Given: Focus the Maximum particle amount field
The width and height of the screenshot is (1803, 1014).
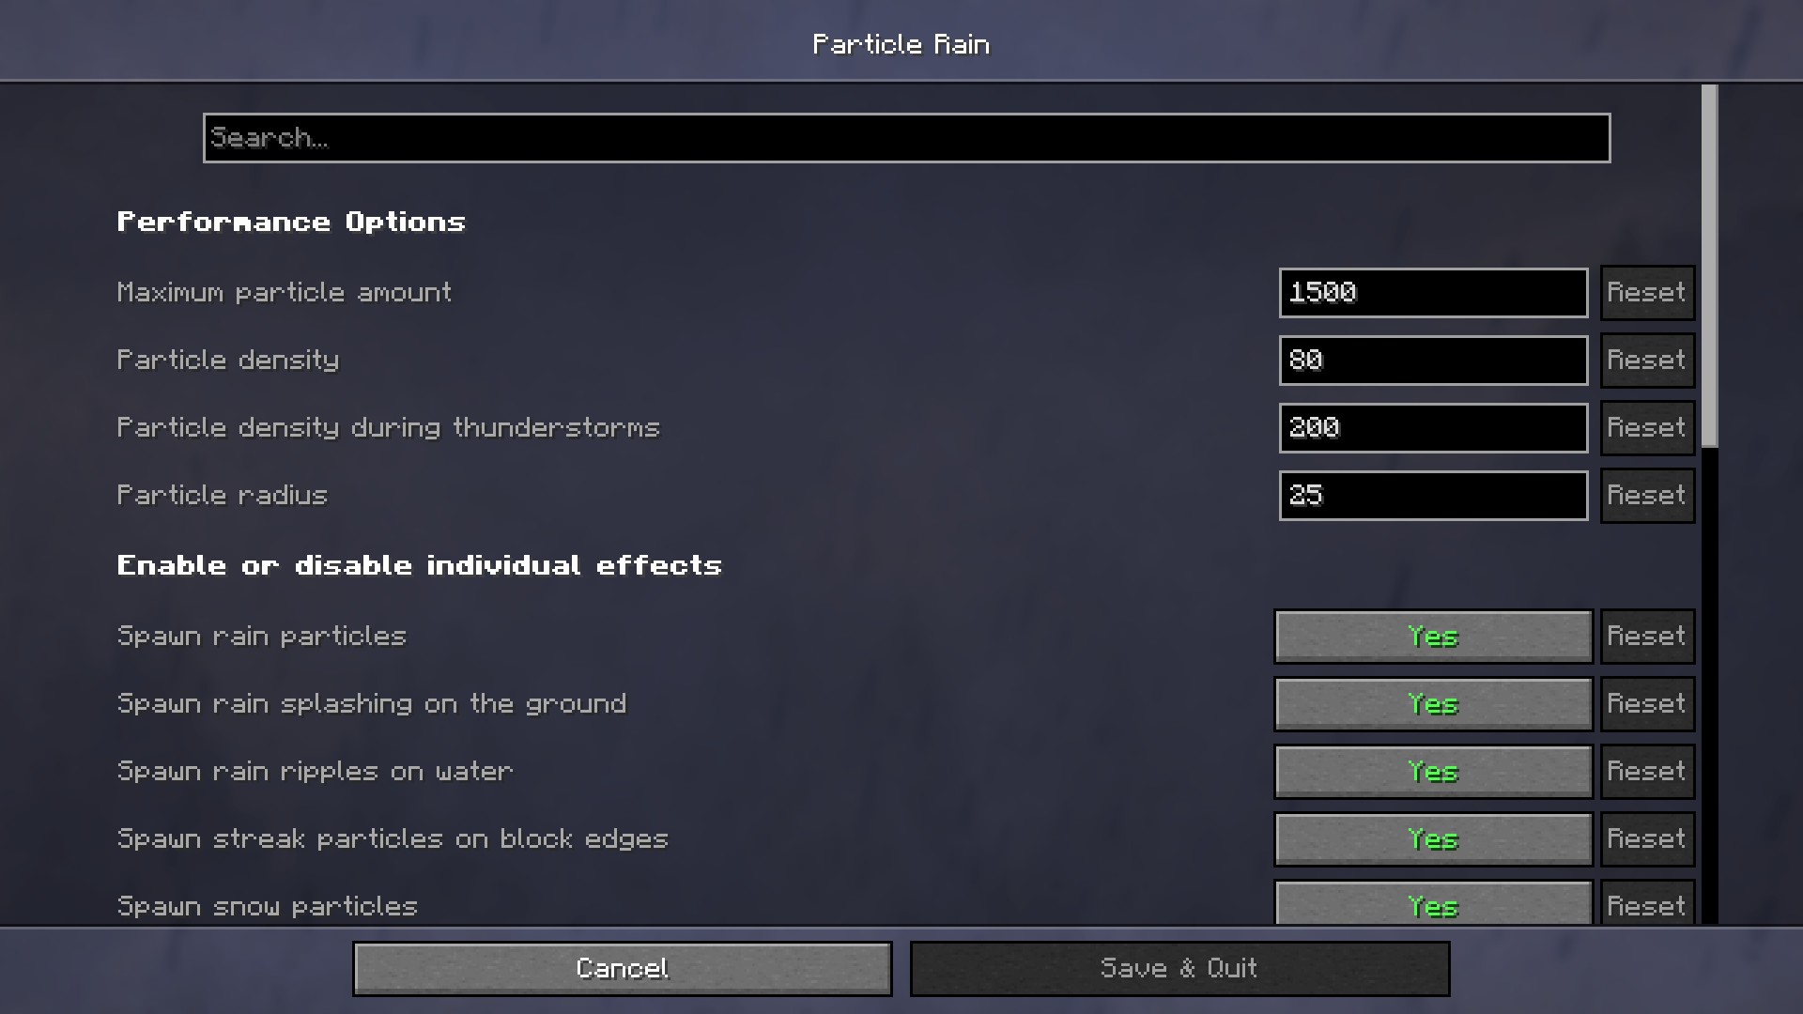Looking at the screenshot, I should click(x=1433, y=293).
